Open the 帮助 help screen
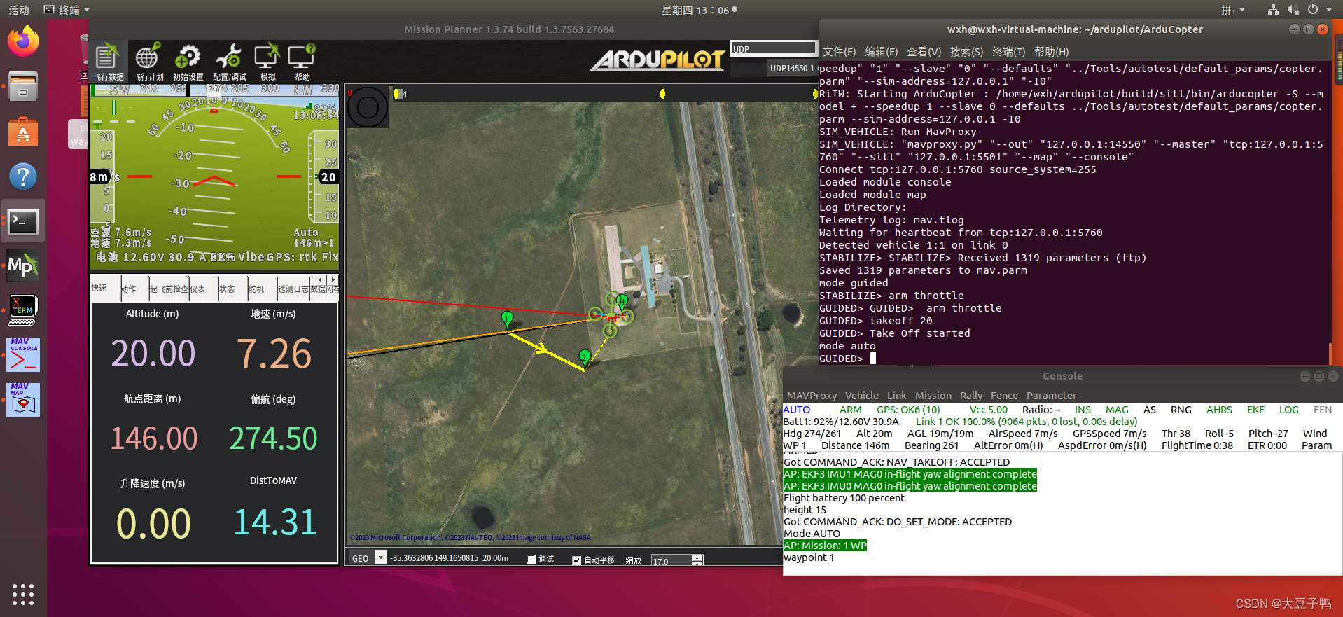 (302, 61)
